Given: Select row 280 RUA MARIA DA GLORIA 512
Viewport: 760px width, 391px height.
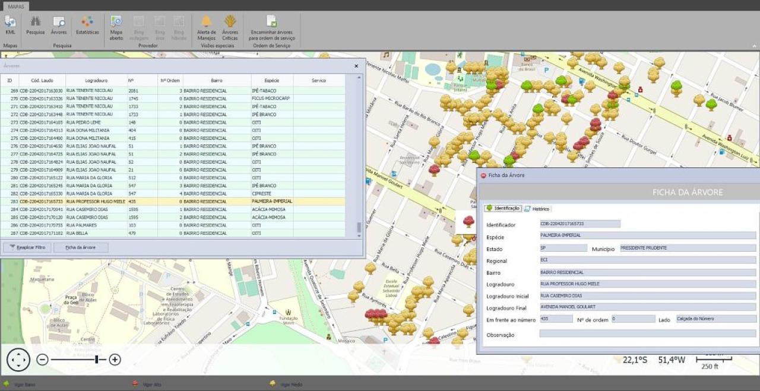Looking at the screenshot, I should (173, 178).
